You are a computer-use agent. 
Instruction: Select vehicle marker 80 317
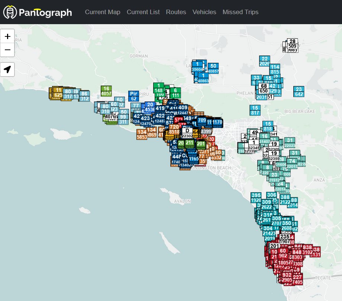point(68,94)
